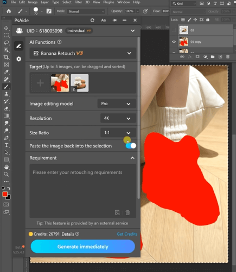This screenshot has width=236, height=272.
Task: Select the Path Selection tool
Action: pyautogui.click(x=6, y=152)
